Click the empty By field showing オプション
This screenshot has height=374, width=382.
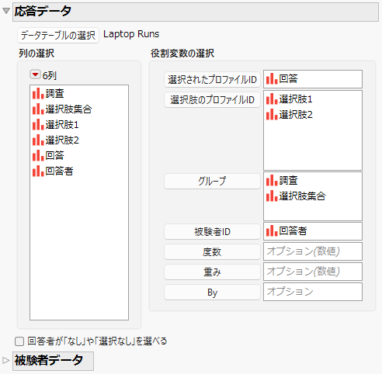point(313,292)
